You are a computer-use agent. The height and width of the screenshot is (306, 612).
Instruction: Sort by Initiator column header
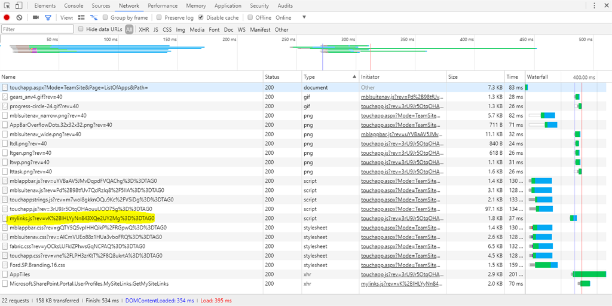click(x=402, y=77)
